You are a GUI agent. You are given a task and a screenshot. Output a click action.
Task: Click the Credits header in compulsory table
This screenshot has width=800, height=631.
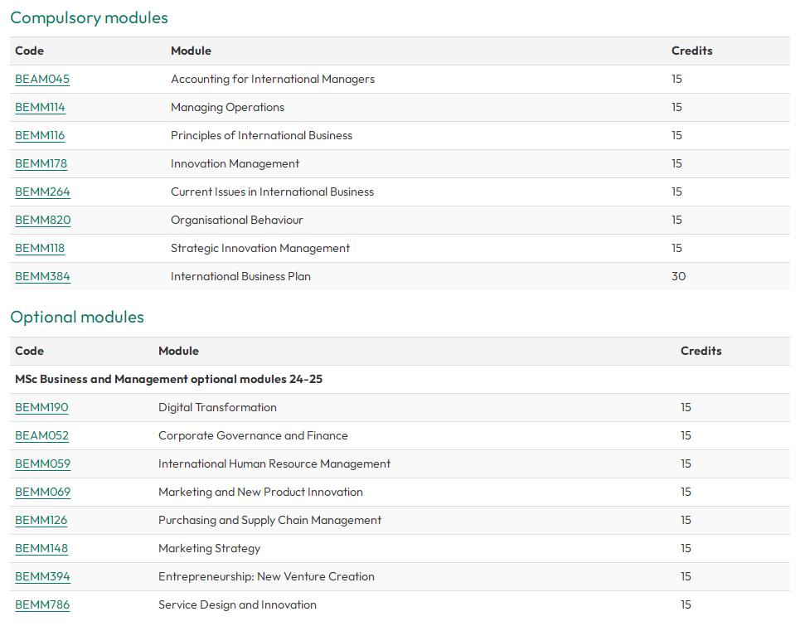pyautogui.click(x=692, y=51)
